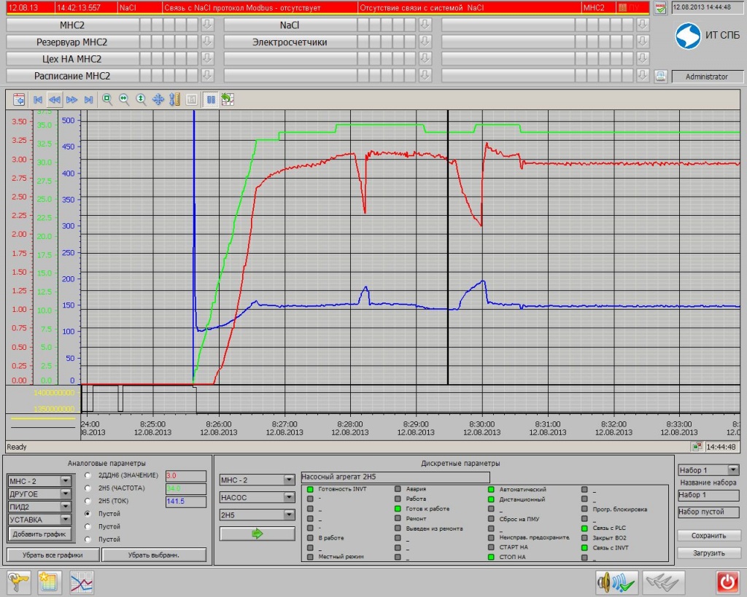This screenshot has width=747, height=597.
Task: Click the Убрать все графики button
Action: (x=53, y=555)
